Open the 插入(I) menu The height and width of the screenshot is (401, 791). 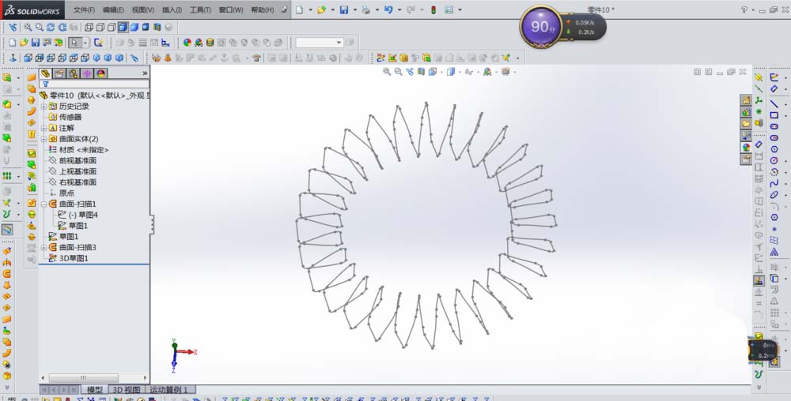coord(172,10)
